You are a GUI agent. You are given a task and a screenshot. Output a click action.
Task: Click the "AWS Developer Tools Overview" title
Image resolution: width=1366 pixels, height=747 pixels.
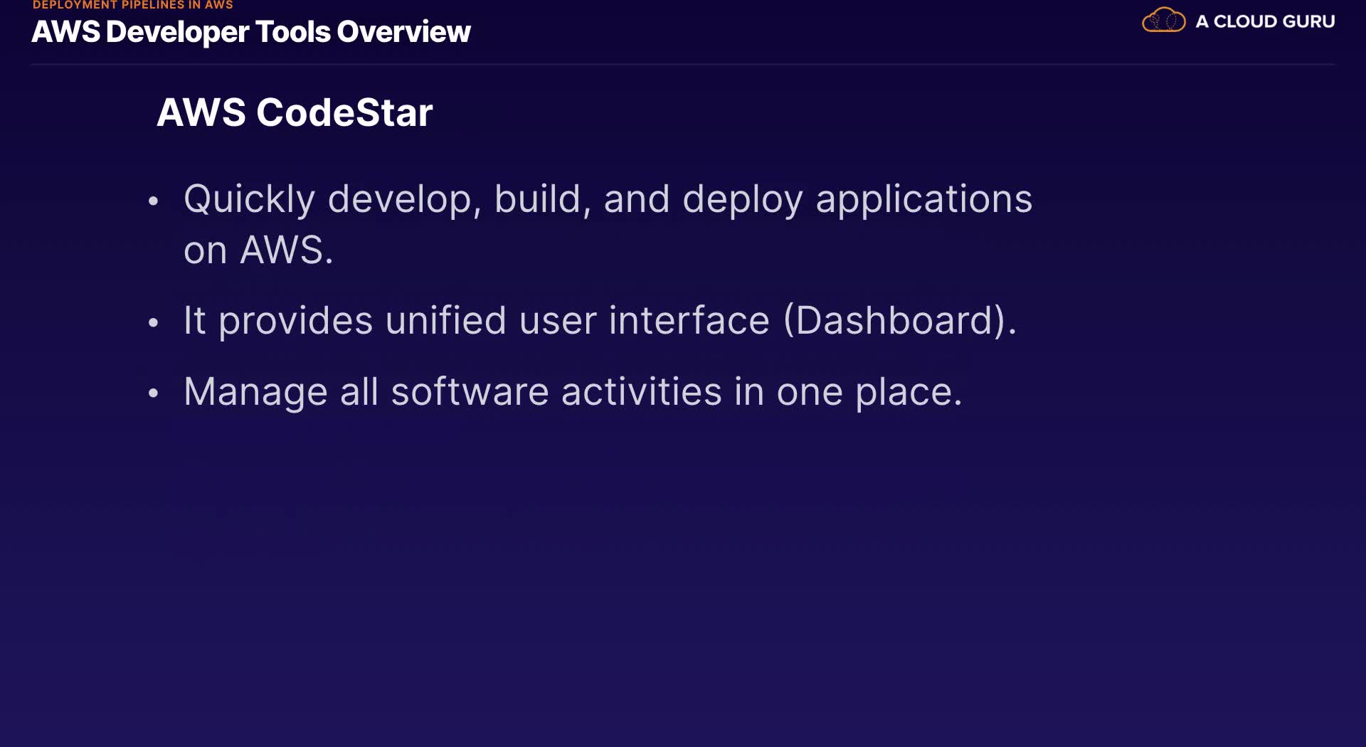251,32
